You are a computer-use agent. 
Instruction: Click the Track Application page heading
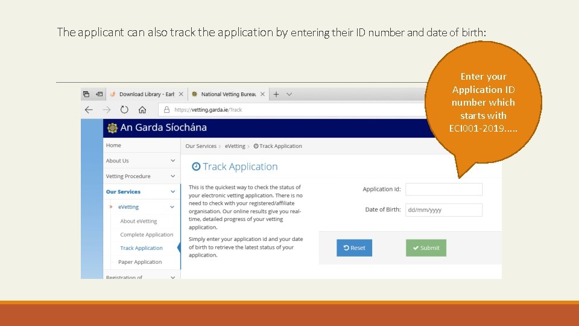point(240,167)
